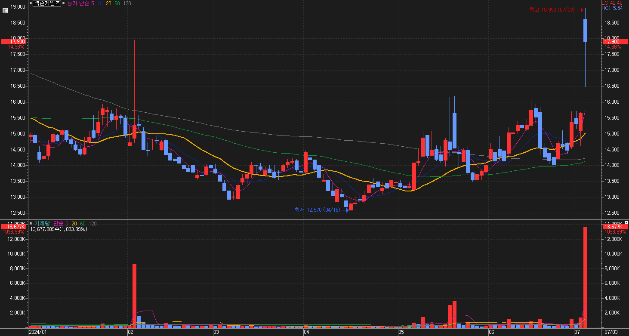
Task: Click the 06 month label on the time axis
Action: [491, 333]
